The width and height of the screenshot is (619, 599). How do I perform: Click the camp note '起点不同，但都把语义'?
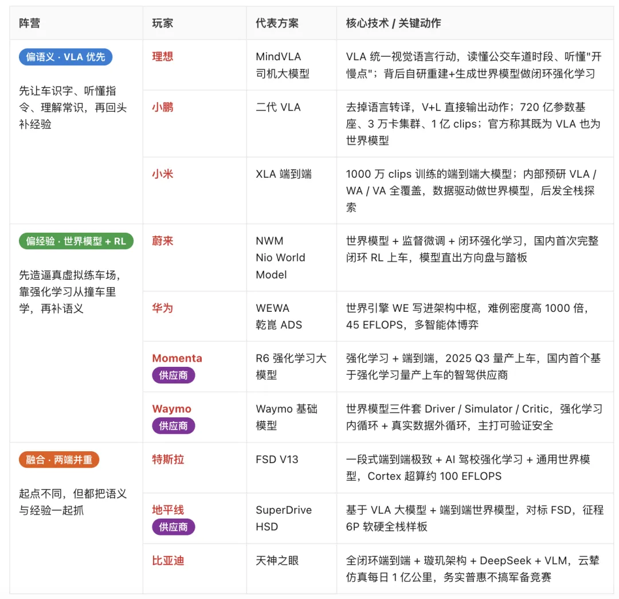73,502
